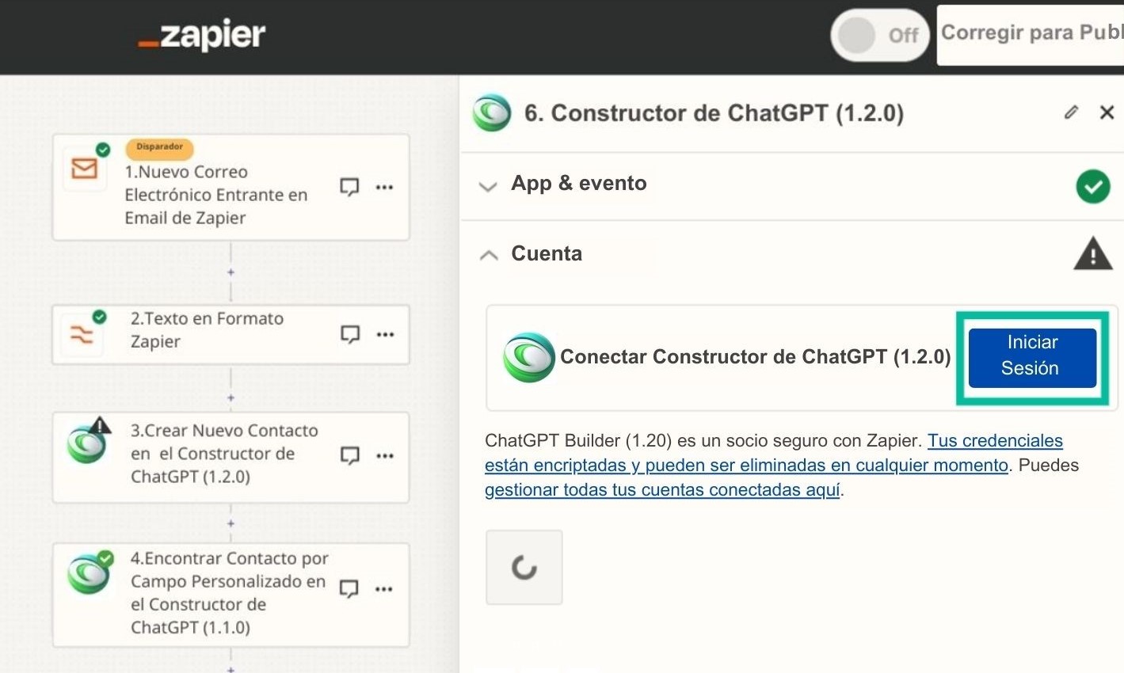Click Corregir para Publicar button
The width and height of the screenshot is (1124, 673).
click(1031, 35)
